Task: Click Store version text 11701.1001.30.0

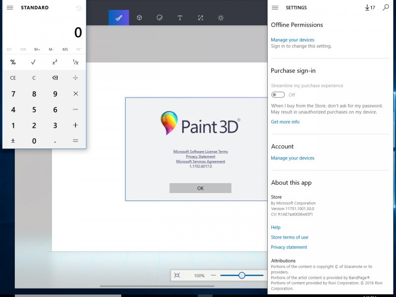Action: [293, 208]
